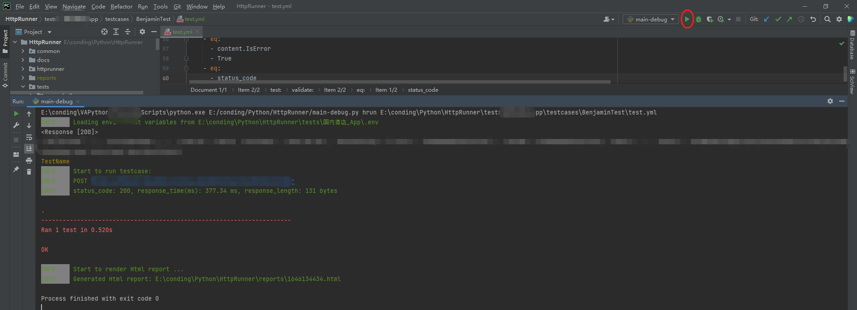The height and width of the screenshot is (310, 857).
Task: Click the testcases breadcrumb in the navigation bar
Action: 117,19
